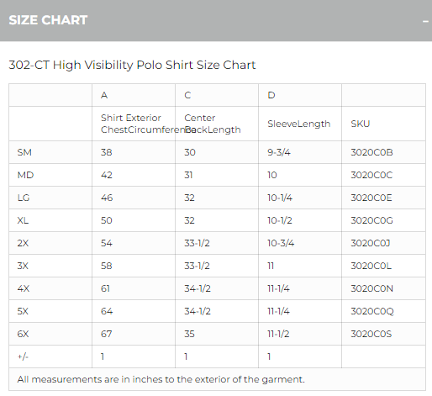Select the SKU 3020C0J cell
Screen dimensions: 432x396
[x=383, y=243]
